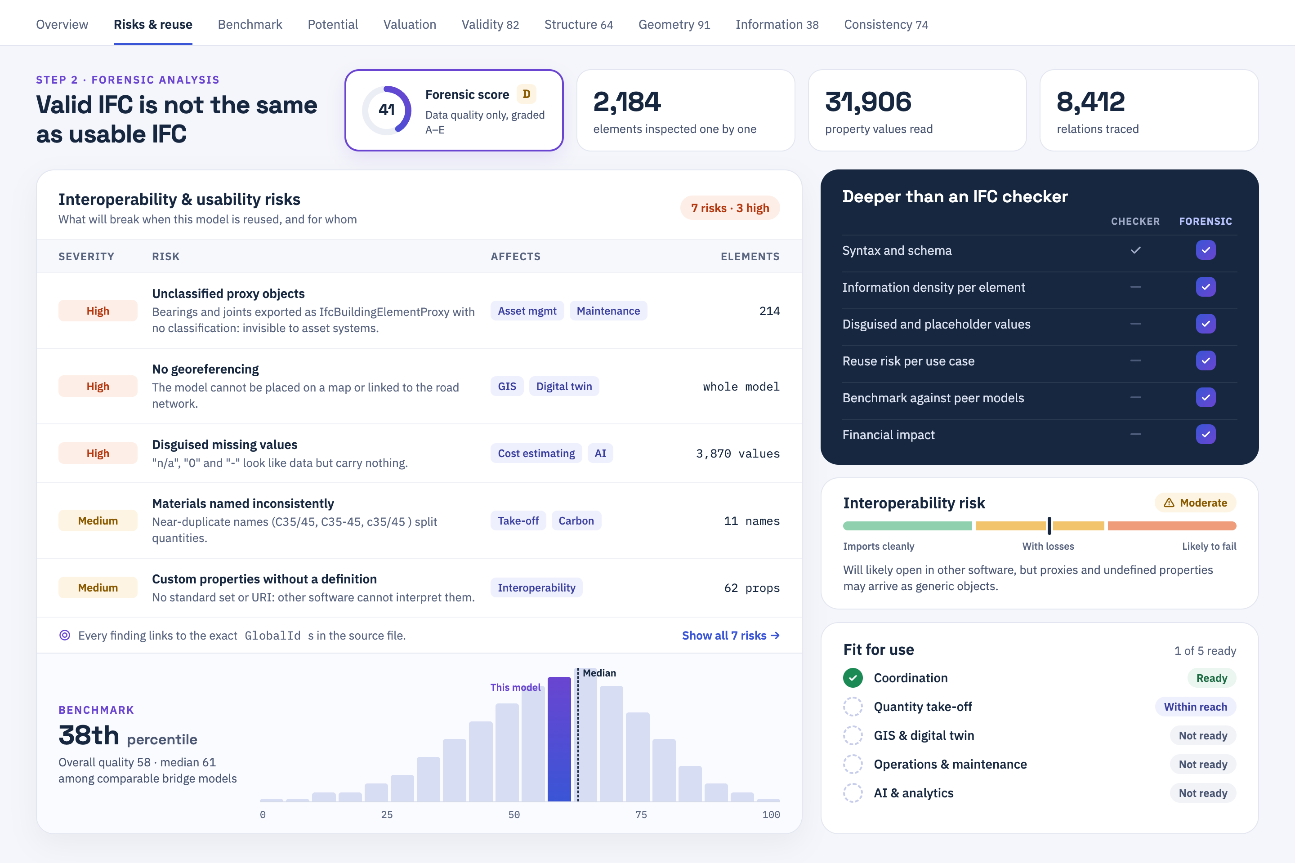Click the interoperability risk scale marker
1295x863 pixels.
point(1049,525)
